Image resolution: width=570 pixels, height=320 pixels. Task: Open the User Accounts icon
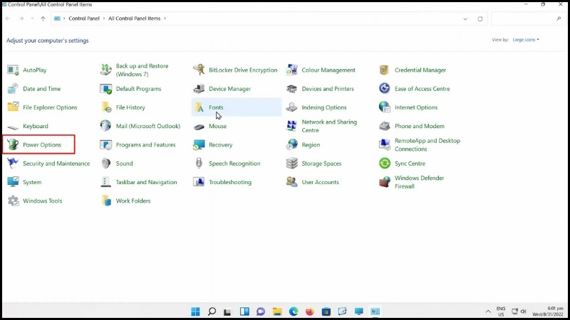coord(291,182)
